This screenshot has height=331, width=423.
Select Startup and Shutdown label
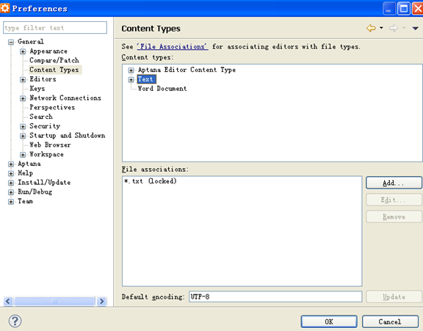(67, 135)
